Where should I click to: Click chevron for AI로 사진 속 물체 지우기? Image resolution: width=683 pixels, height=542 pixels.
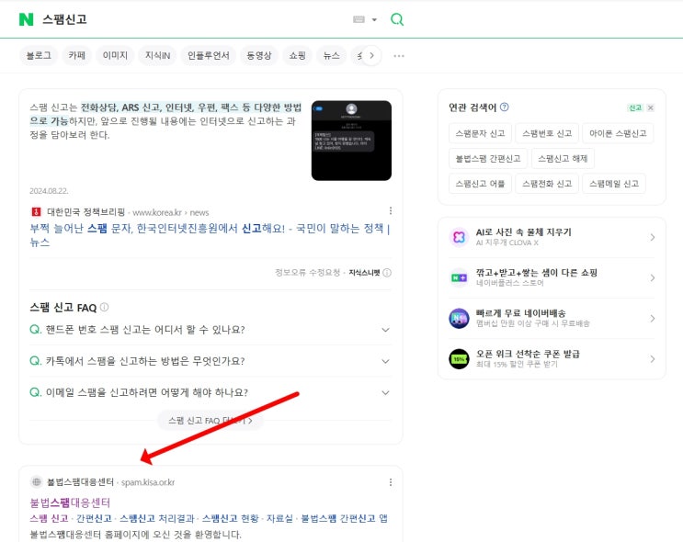[652, 237]
